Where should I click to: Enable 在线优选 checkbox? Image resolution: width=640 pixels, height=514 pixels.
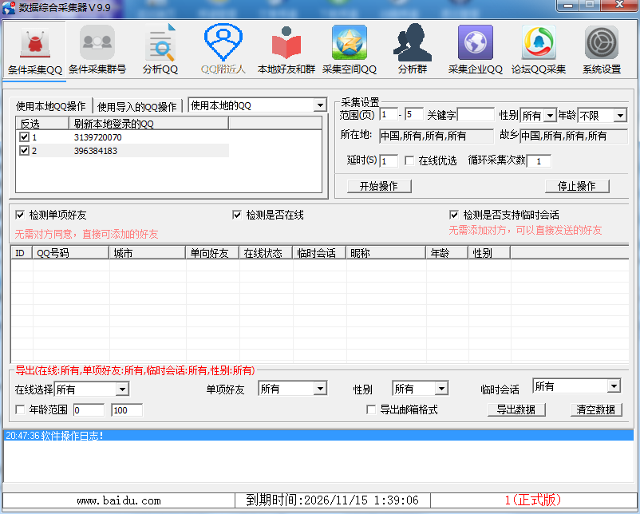409,160
